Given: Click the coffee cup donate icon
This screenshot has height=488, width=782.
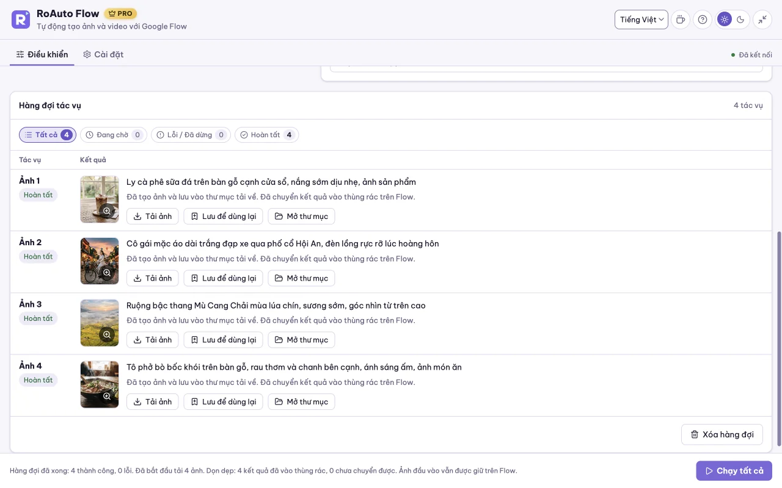Looking at the screenshot, I should [681, 20].
